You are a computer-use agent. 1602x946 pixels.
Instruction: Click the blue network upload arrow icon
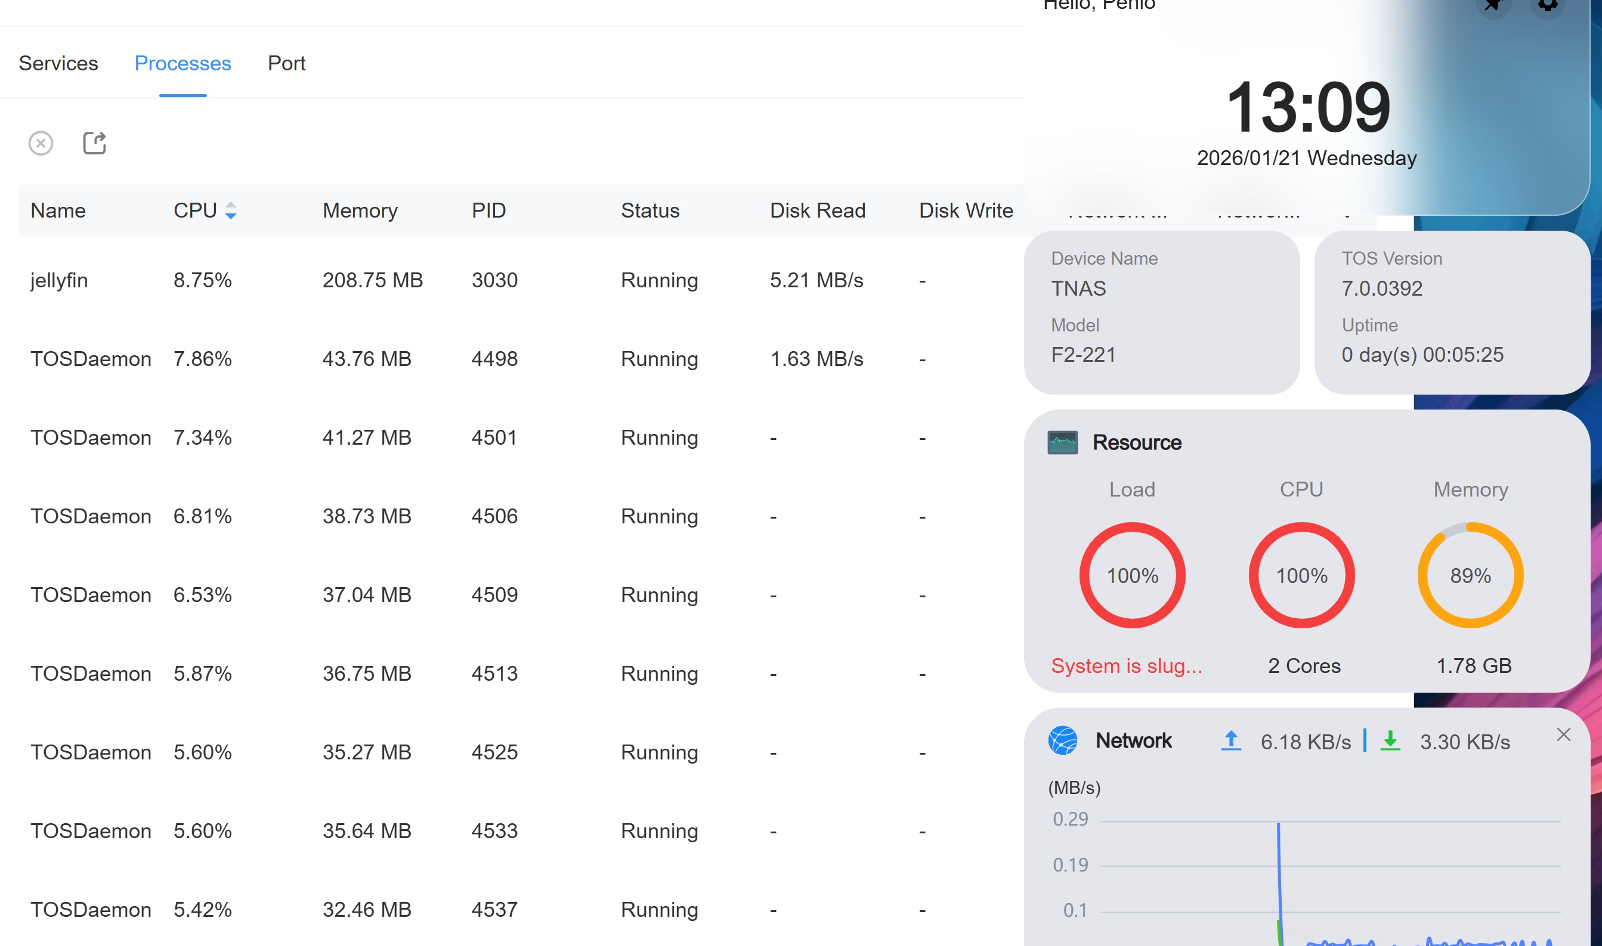point(1231,741)
